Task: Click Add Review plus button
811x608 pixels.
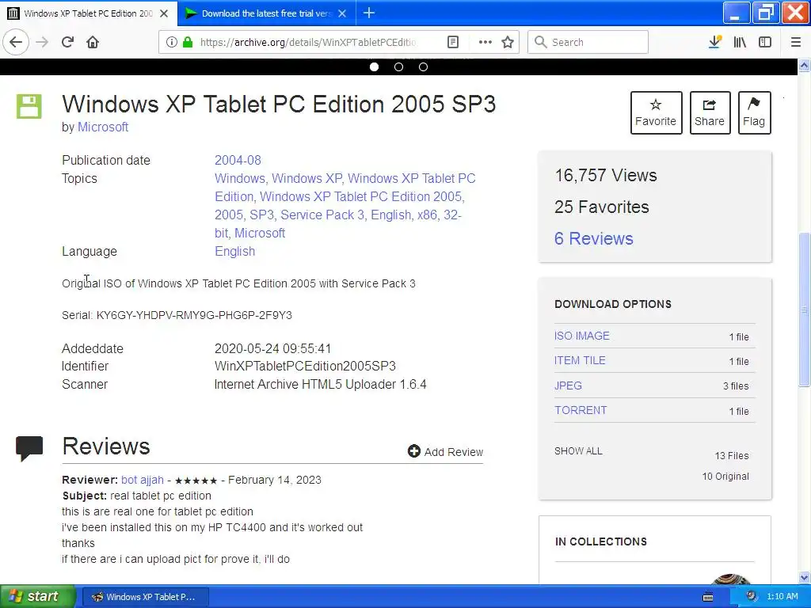Action: 445,451
